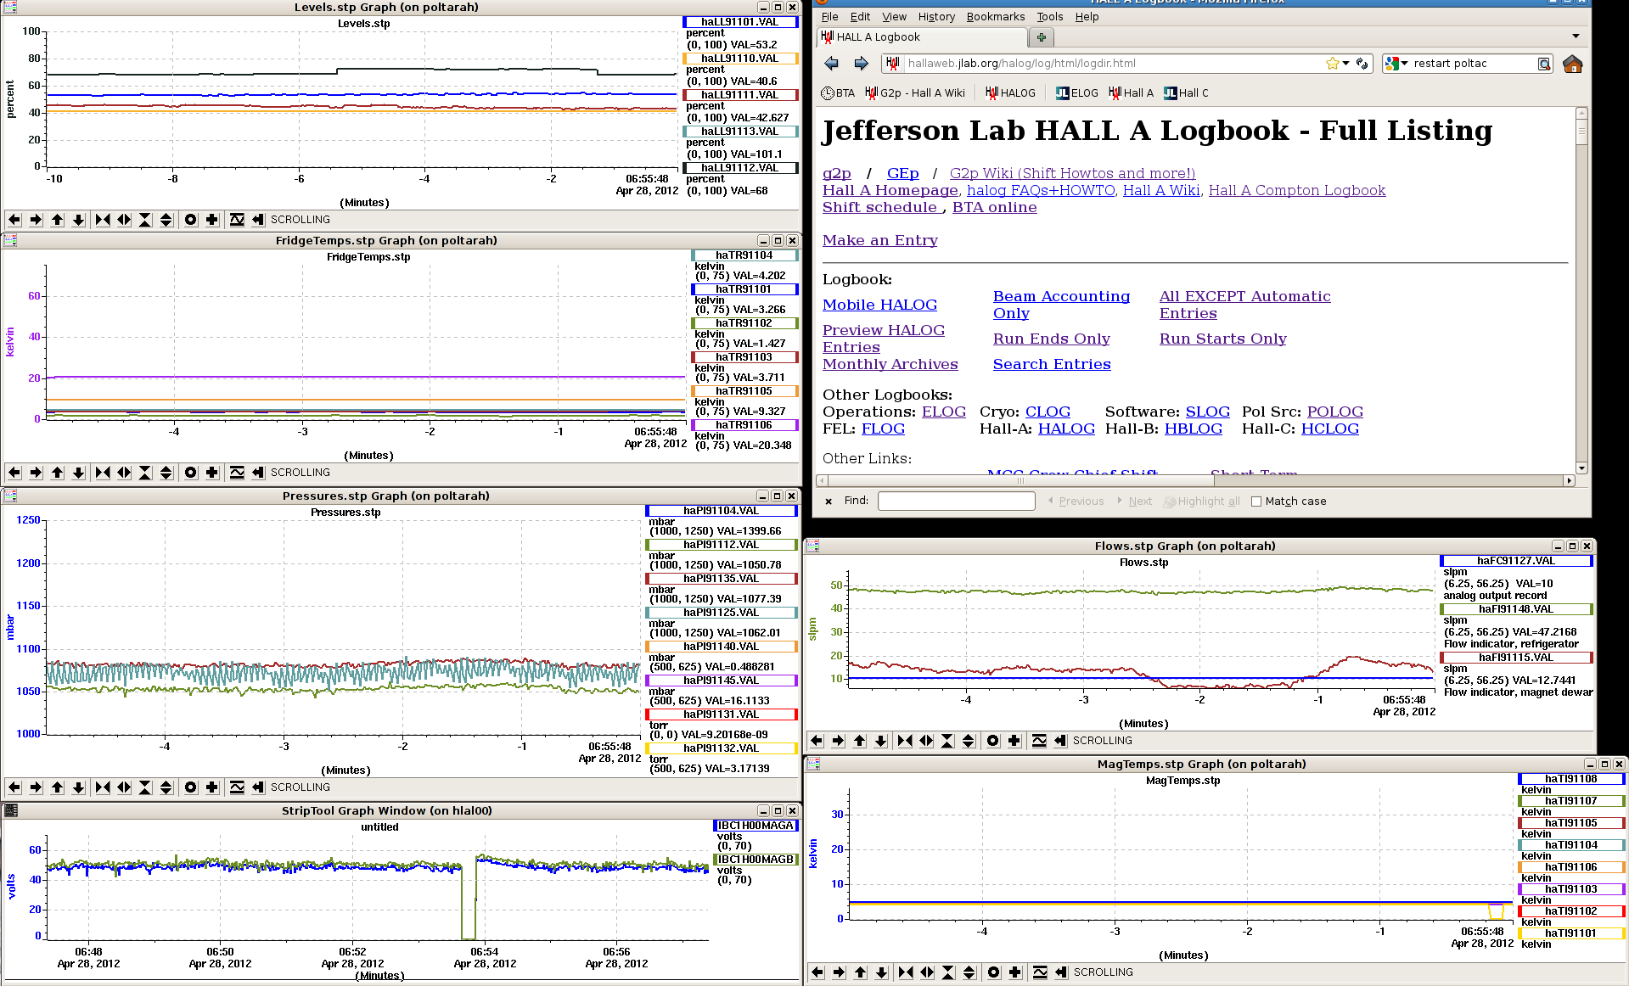
Task: Open search engine selector dropdown
Action: [x=1396, y=64]
